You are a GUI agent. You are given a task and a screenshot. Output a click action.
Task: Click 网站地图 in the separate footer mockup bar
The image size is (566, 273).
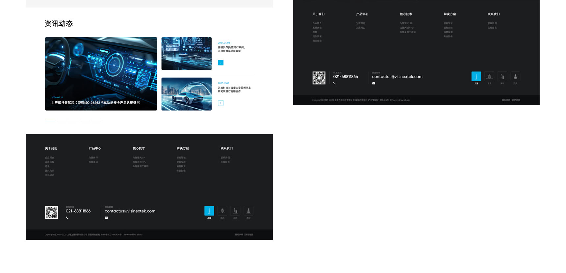(x=516, y=100)
